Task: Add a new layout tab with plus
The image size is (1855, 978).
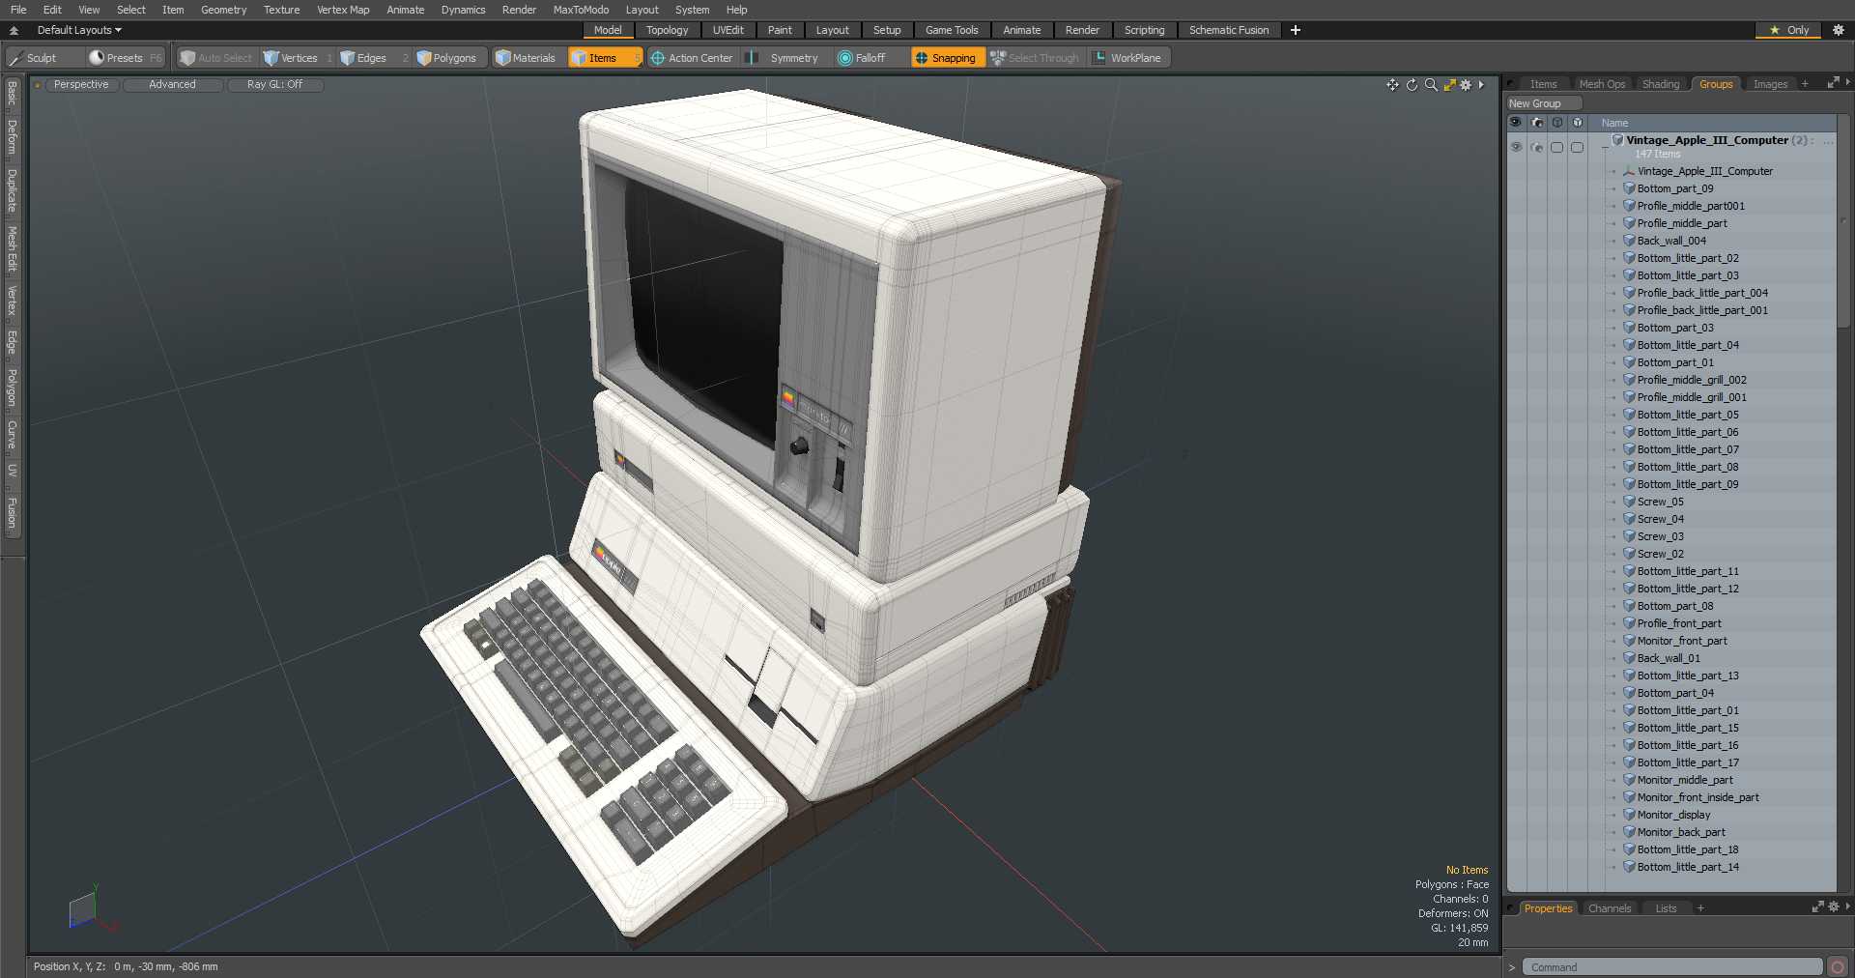Action: coord(1296,30)
